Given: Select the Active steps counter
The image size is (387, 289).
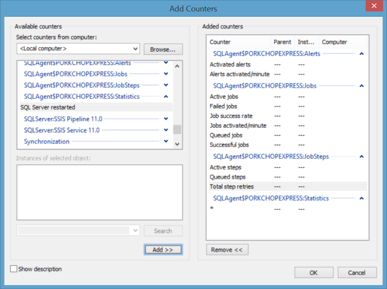Looking at the screenshot, I should pos(288,167).
